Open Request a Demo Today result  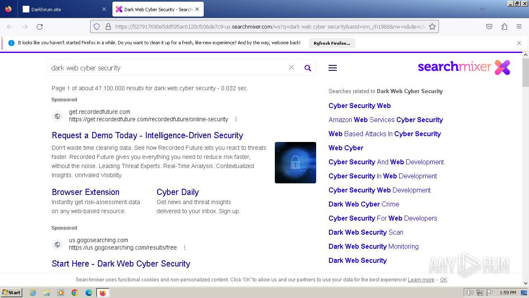click(x=148, y=135)
